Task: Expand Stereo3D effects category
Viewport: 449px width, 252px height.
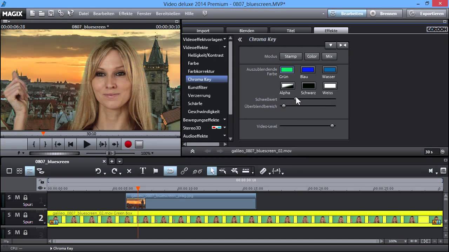Action: click(224, 128)
